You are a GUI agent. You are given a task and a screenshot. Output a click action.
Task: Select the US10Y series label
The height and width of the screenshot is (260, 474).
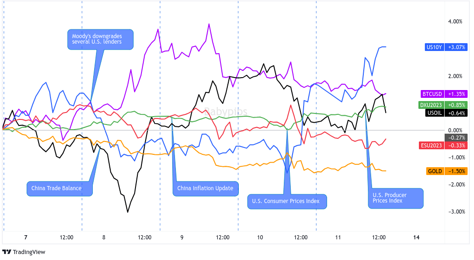coord(434,47)
